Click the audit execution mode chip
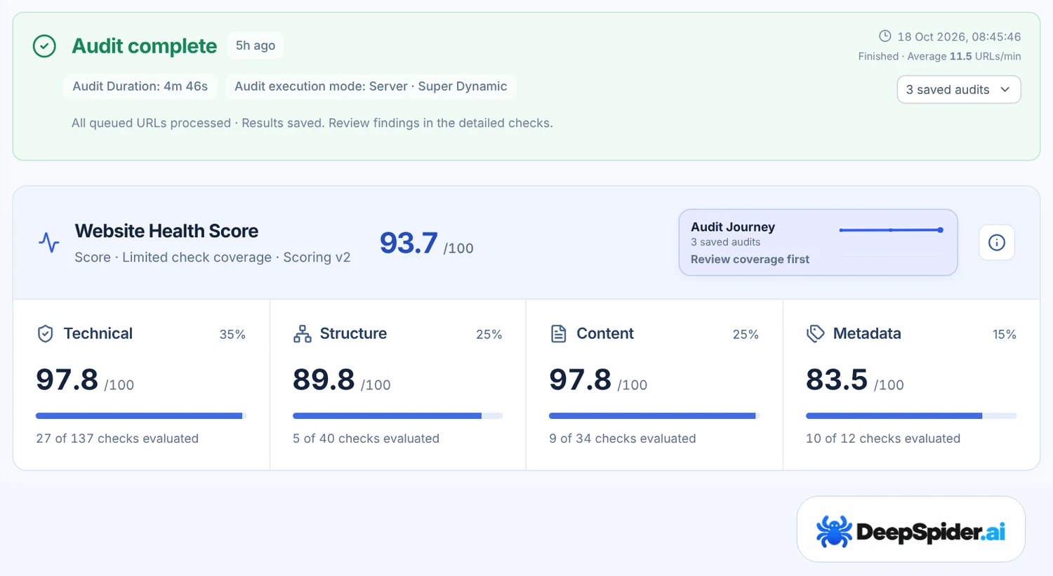Viewport: 1053px width, 576px height. [x=371, y=86]
